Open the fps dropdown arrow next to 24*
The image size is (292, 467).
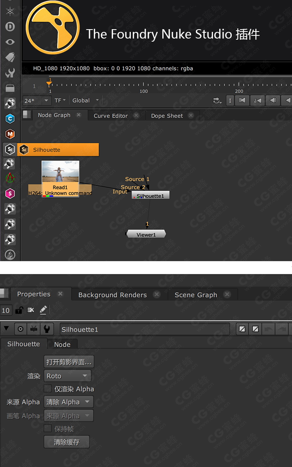[46, 101]
